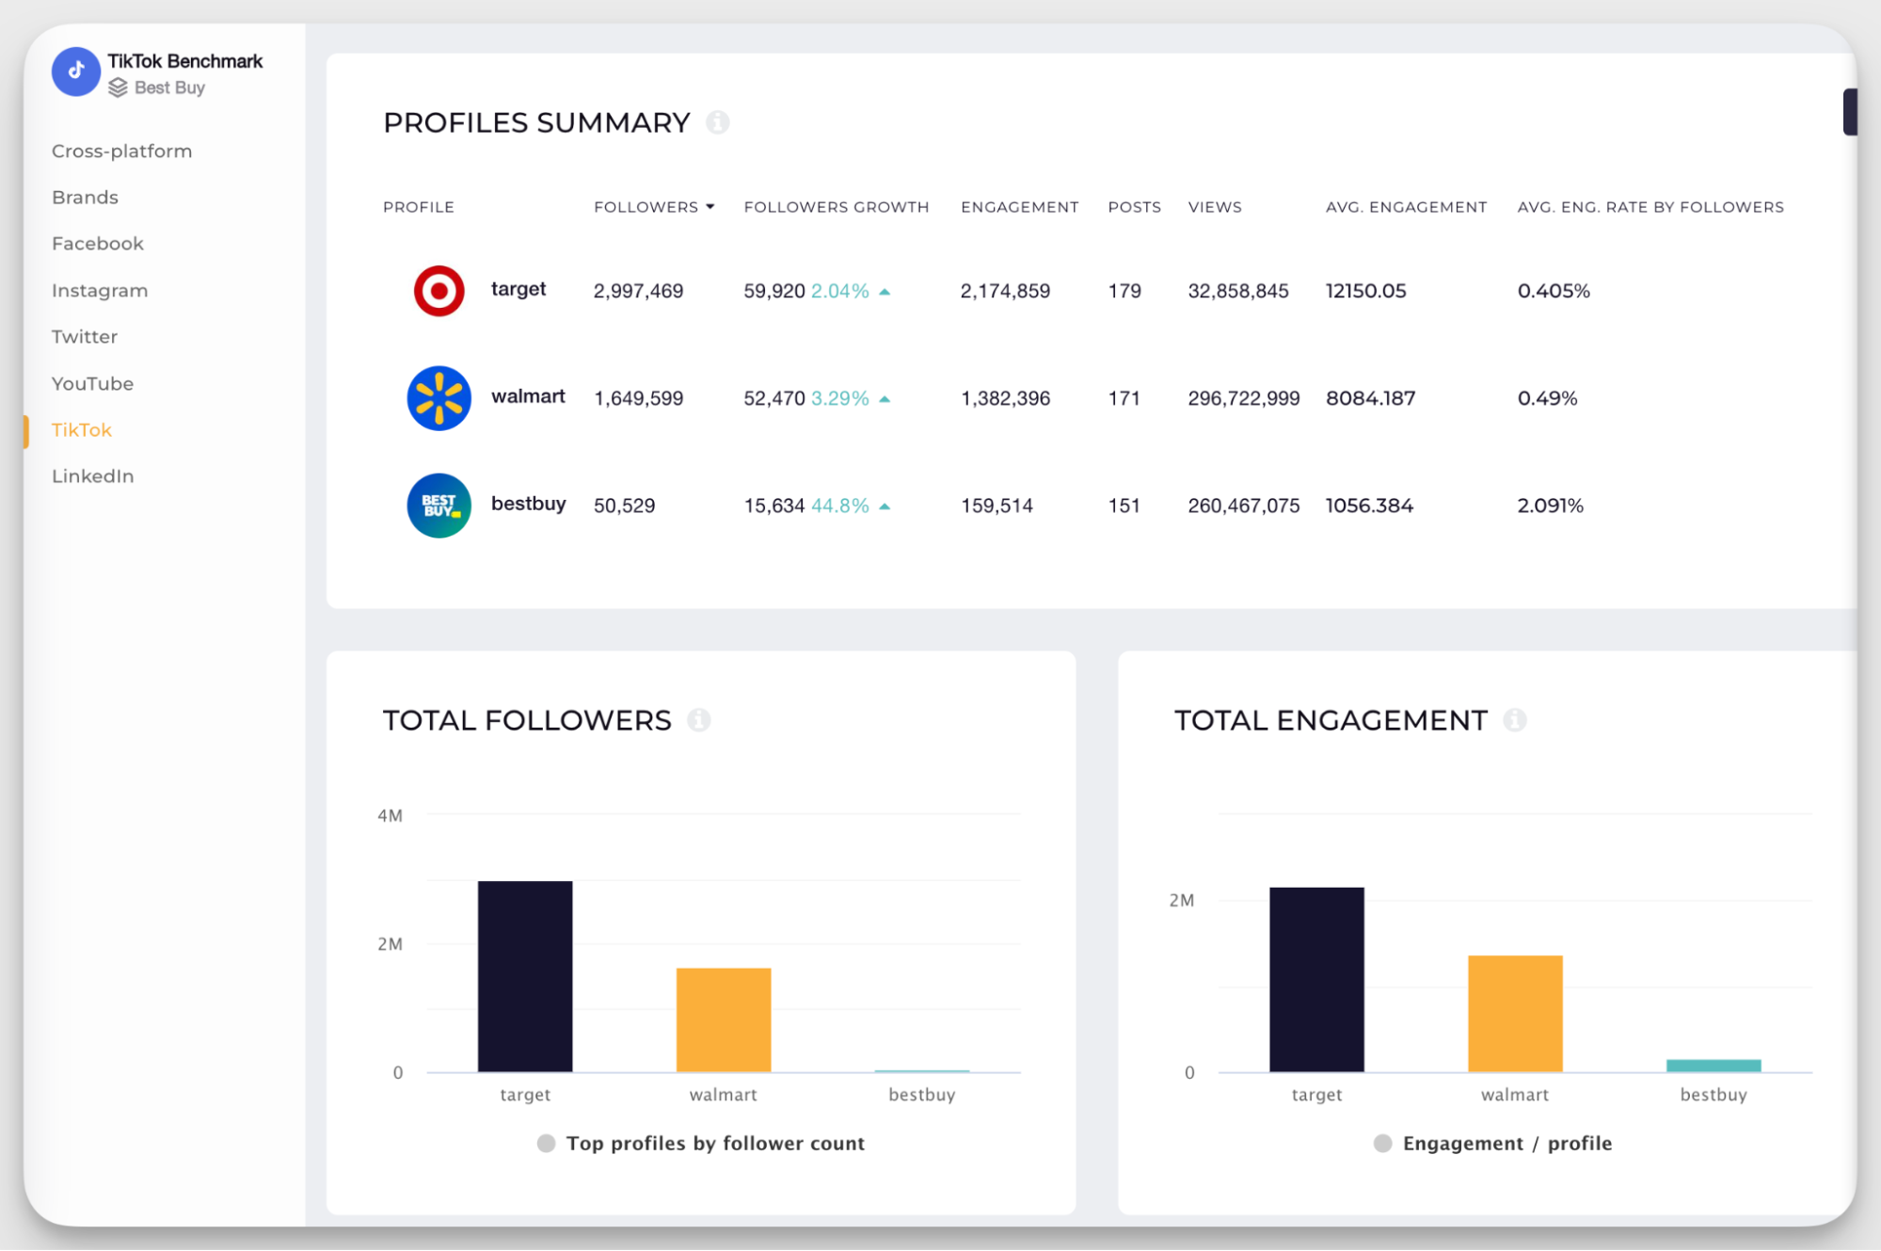Sort by Engagement column header
This screenshot has width=1881, height=1251.
pyautogui.click(x=1020, y=207)
